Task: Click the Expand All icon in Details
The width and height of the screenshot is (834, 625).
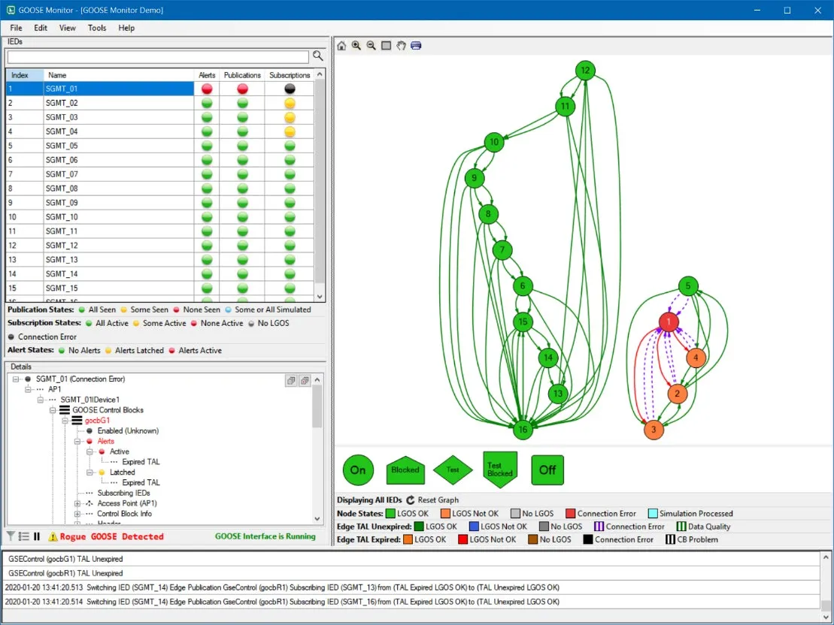Action: [305, 381]
